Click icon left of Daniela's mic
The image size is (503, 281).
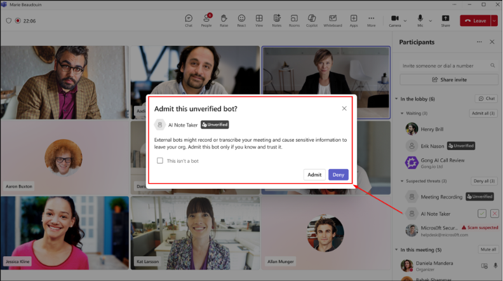point(484,266)
